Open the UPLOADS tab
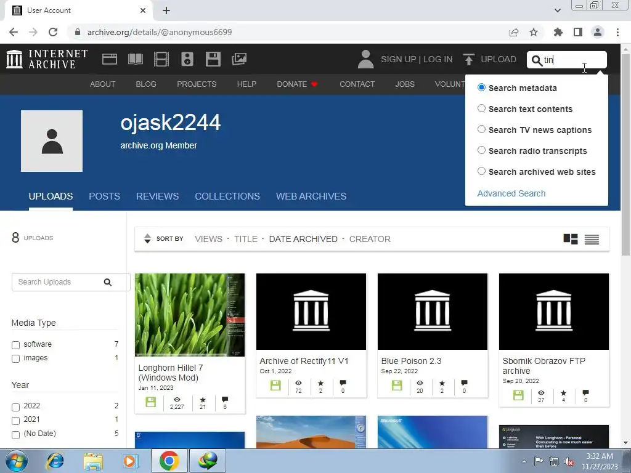631x473 pixels. pyautogui.click(x=51, y=196)
